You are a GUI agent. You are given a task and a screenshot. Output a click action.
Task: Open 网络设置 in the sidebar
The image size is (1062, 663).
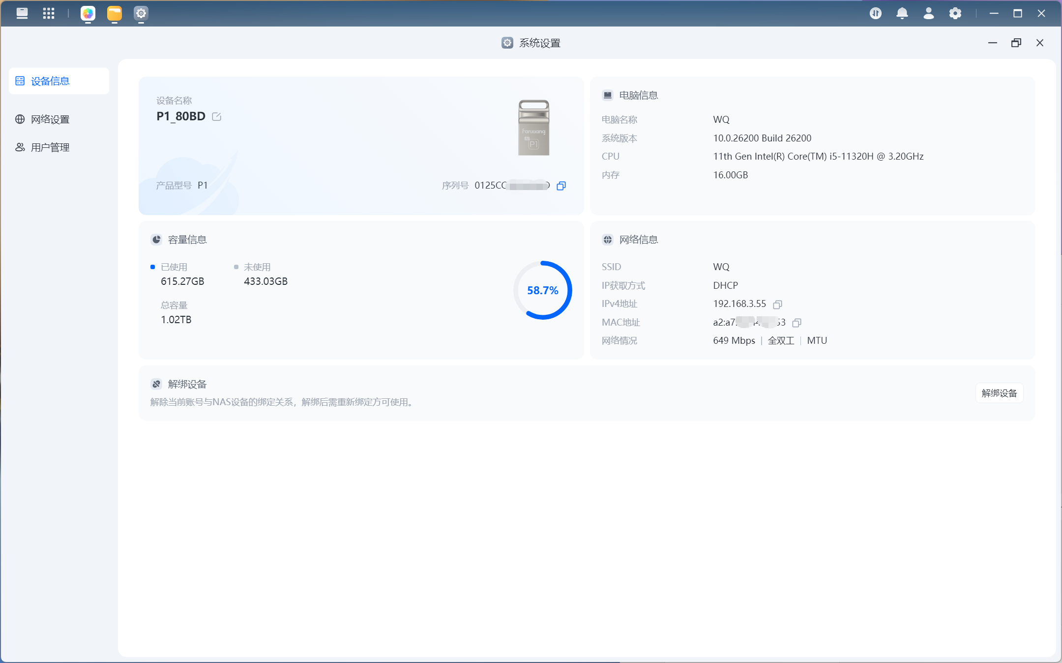click(x=50, y=119)
